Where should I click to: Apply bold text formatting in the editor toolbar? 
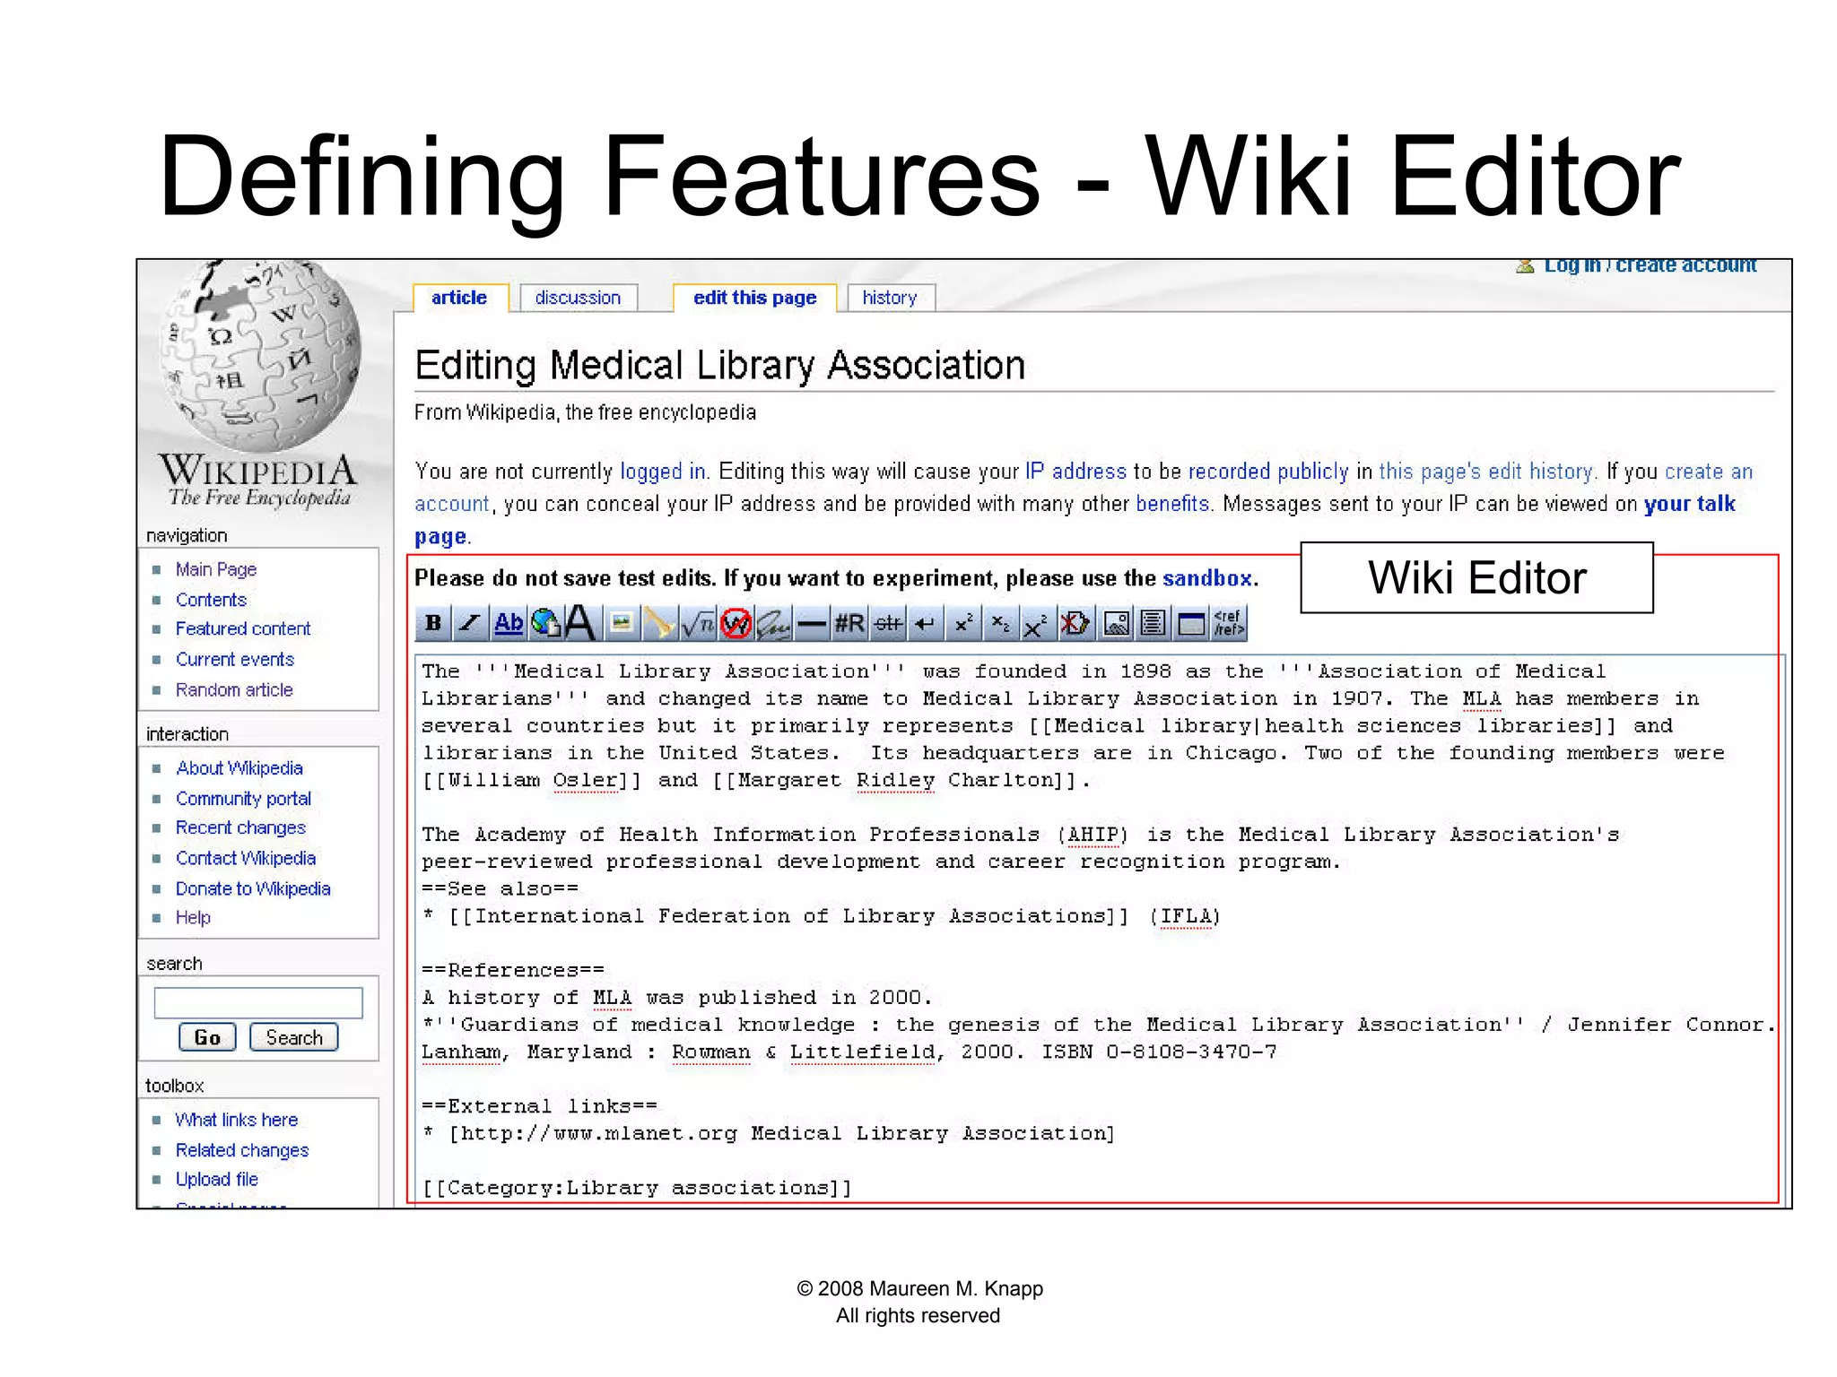(433, 623)
